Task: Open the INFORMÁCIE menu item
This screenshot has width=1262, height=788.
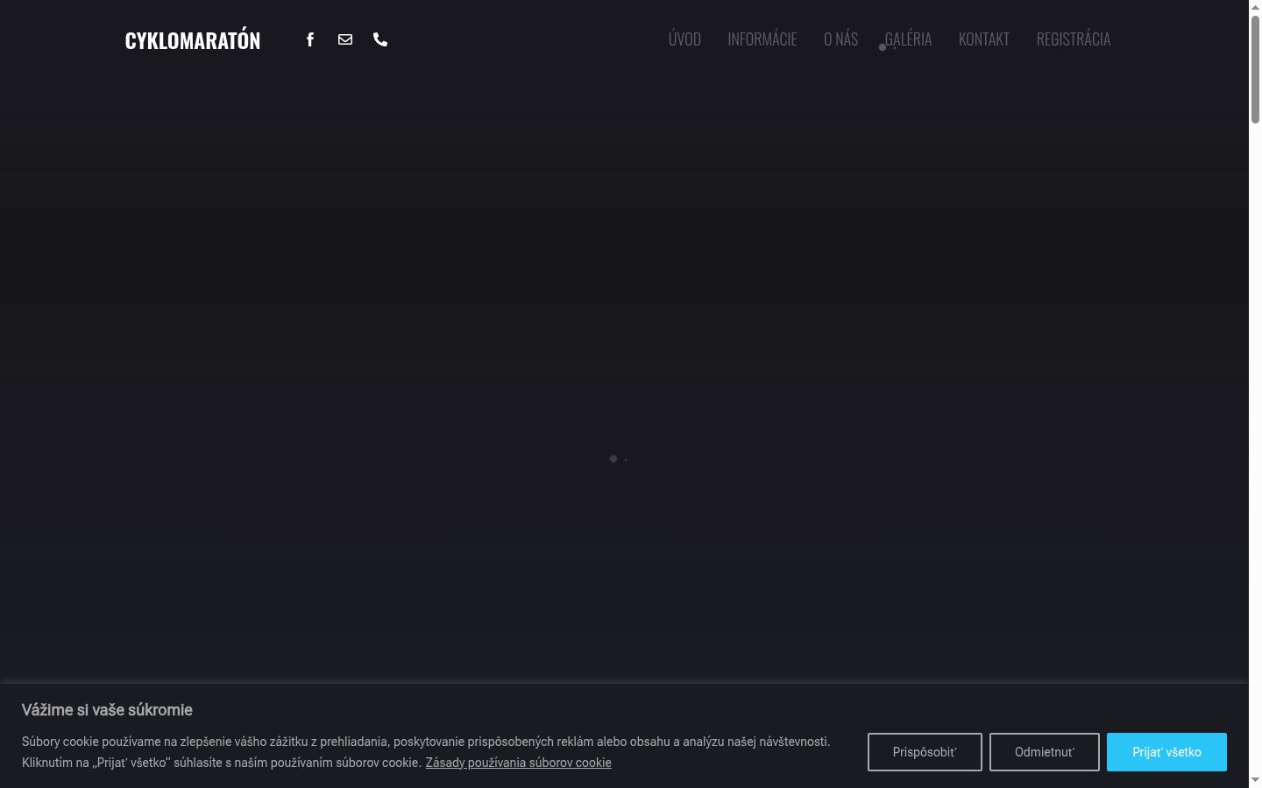Action: (x=762, y=39)
